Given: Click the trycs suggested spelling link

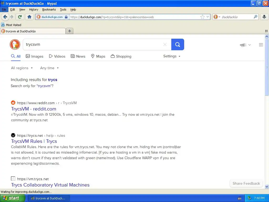Looking at the screenshot, I should pyautogui.click(x=53, y=80).
